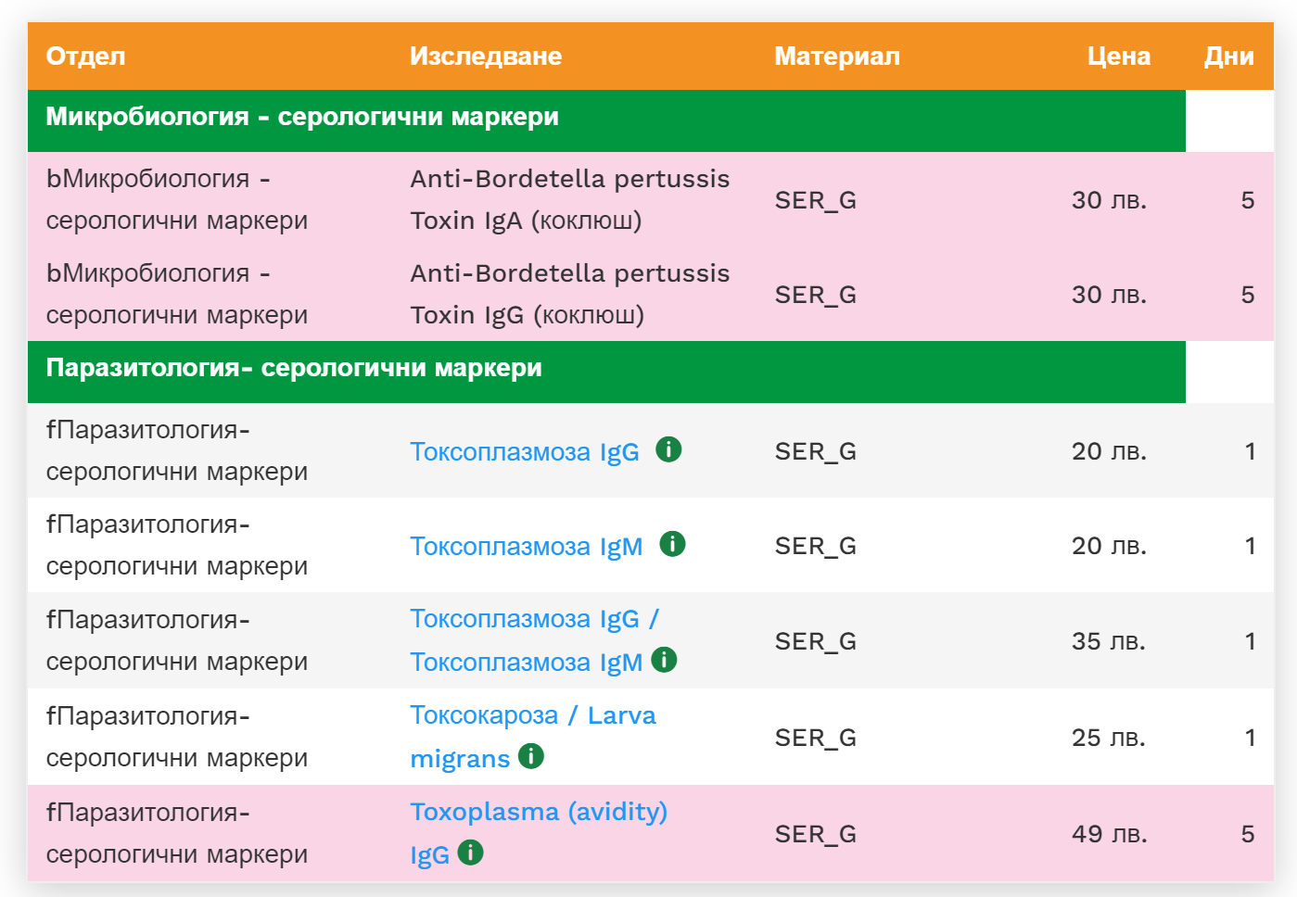1297x897 pixels.
Task: Show info for Токсокароза / Larva migrans
Action: click(x=531, y=756)
